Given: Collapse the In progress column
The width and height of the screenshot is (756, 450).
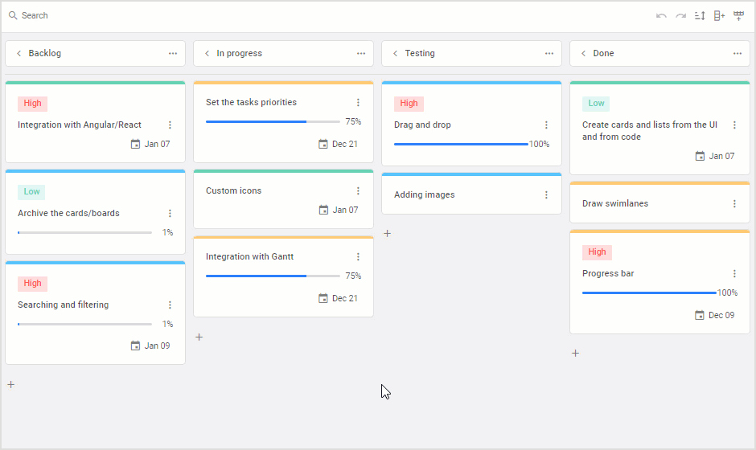Looking at the screenshot, I should tap(207, 54).
